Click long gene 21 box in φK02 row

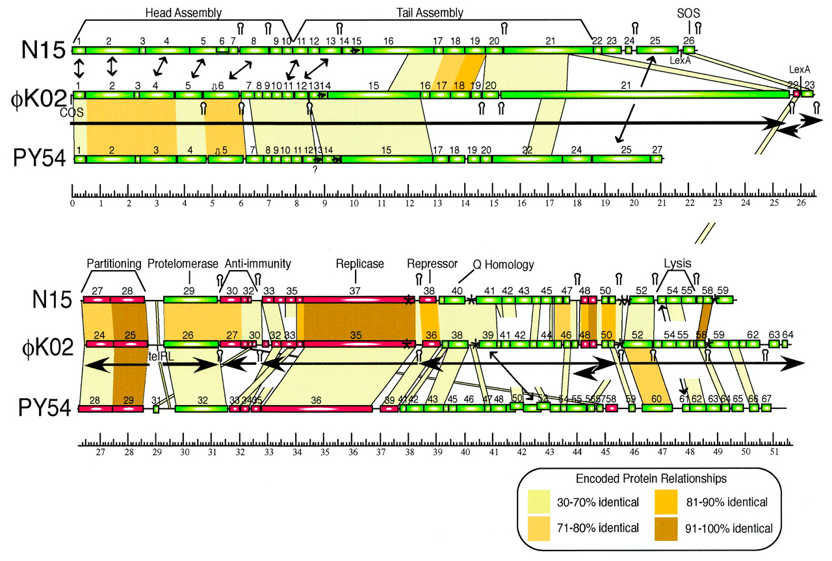tap(644, 95)
